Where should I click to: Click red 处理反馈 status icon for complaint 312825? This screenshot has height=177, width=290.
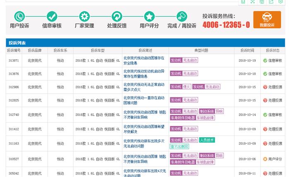[x=265, y=100]
